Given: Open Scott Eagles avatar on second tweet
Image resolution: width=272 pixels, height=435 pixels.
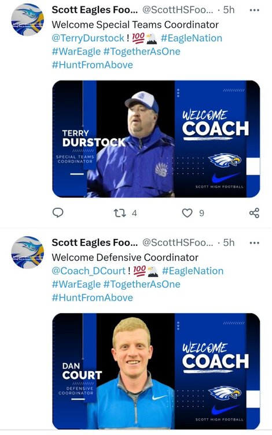Looking at the screenshot, I should pos(27,252).
